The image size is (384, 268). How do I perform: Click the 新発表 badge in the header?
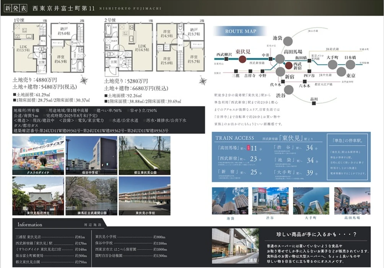15,8
